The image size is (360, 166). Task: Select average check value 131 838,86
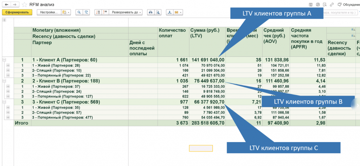276,60
